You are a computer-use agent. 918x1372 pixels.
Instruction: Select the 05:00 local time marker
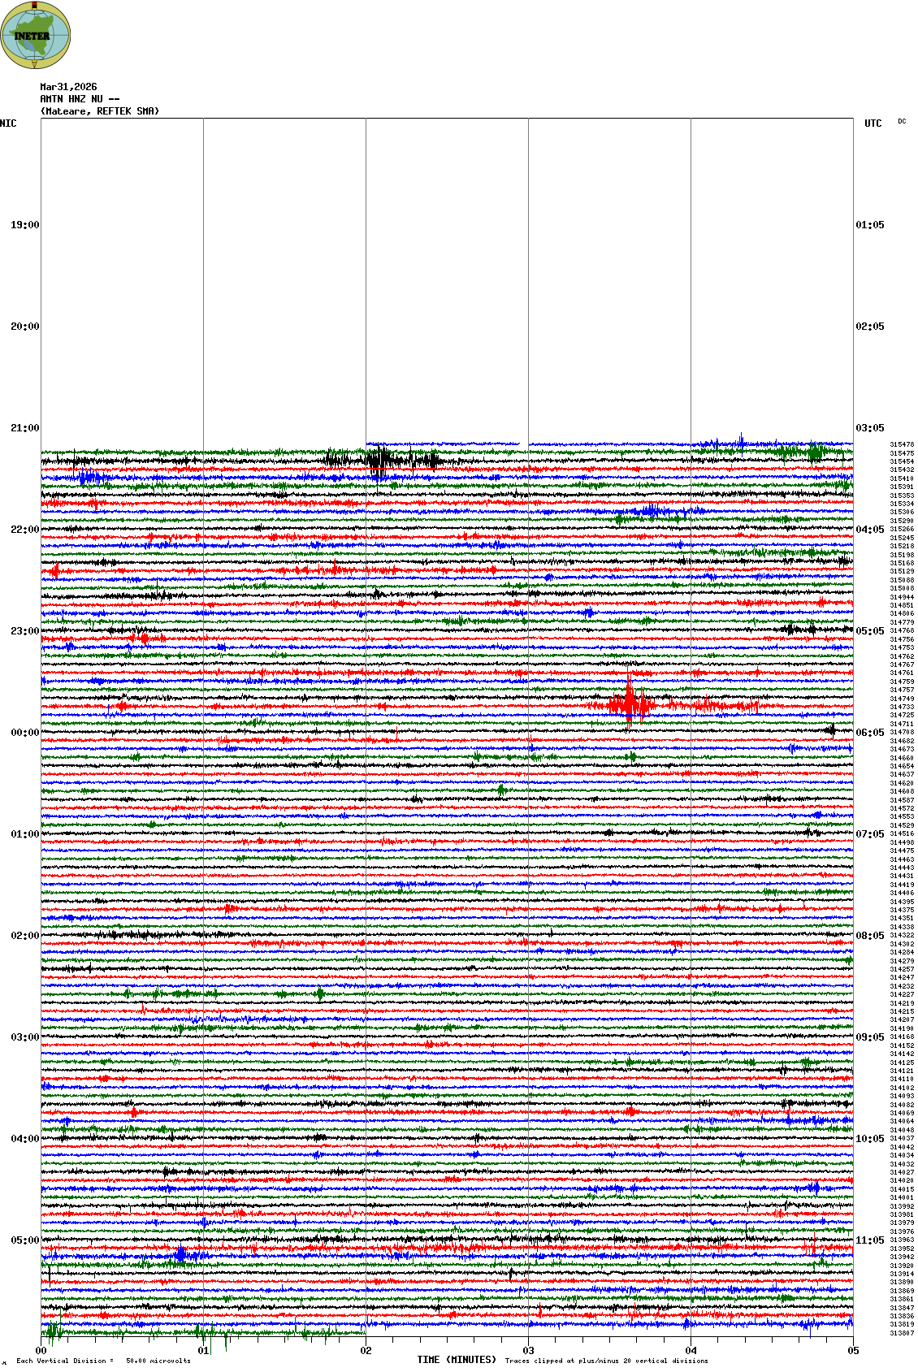click(24, 1240)
